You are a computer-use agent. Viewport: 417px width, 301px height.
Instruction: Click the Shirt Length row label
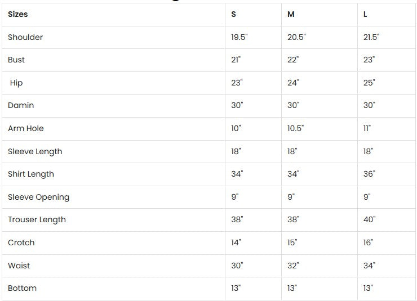pyautogui.click(x=31, y=174)
